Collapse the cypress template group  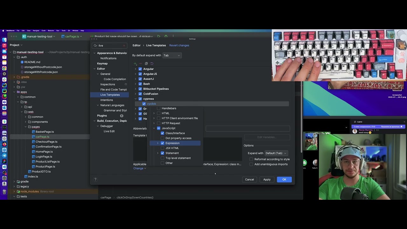pyautogui.click(x=135, y=99)
